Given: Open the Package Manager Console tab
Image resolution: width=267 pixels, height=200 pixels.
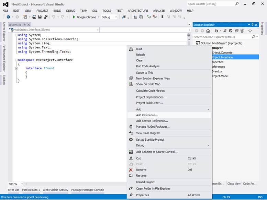Looking at the screenshot, I should pos(87,190).
